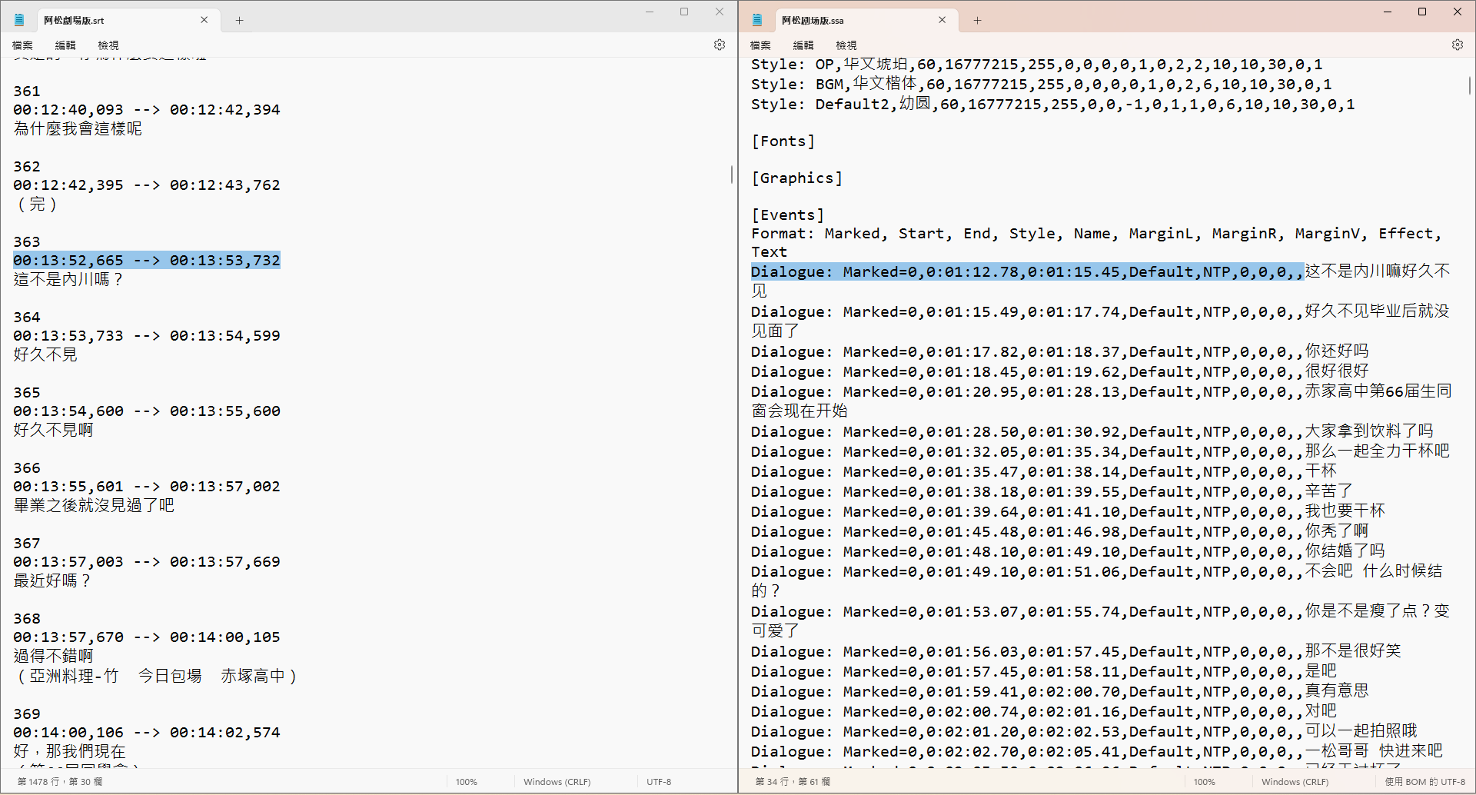Click the Dialogue line ending 可以一起拍照哦
Image resolution: width=1476 pixels, height=795 pixels.
(x=1084, y=731)
